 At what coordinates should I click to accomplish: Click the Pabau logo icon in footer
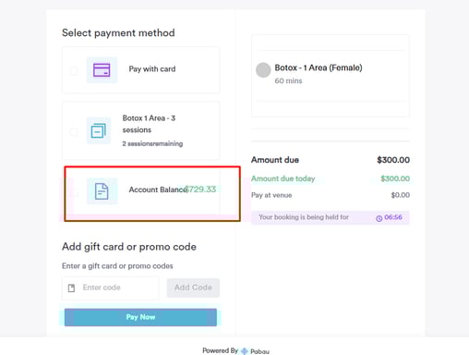[245, 351]
